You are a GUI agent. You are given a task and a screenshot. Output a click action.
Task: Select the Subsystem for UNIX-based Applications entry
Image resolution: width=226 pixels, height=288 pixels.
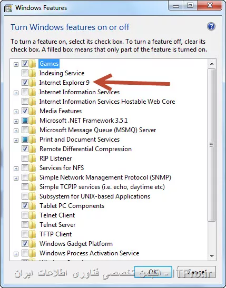[95, 196]
